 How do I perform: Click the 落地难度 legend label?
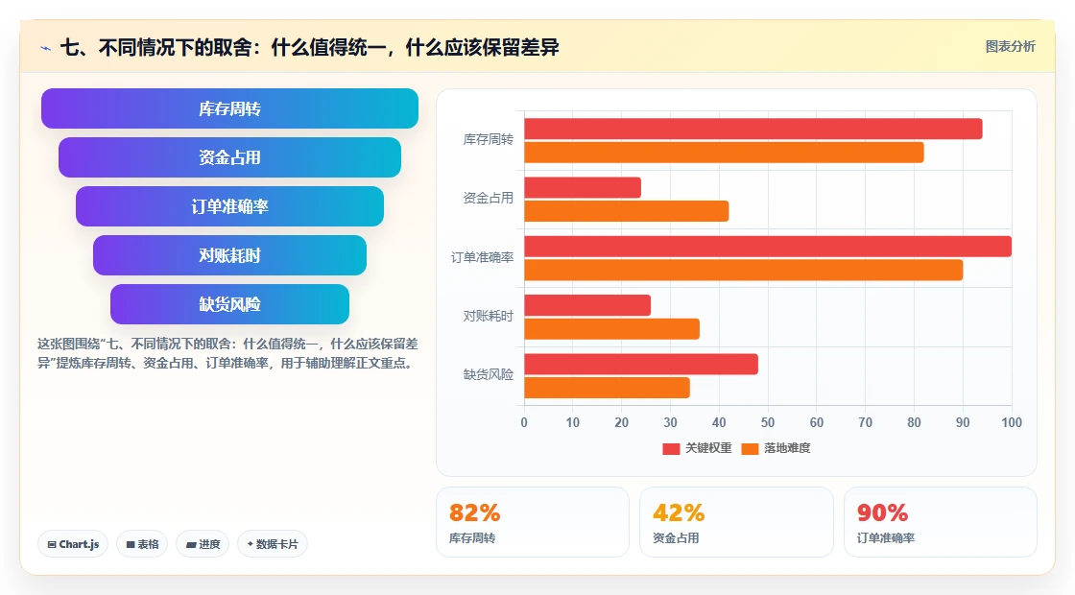[787, 447]
